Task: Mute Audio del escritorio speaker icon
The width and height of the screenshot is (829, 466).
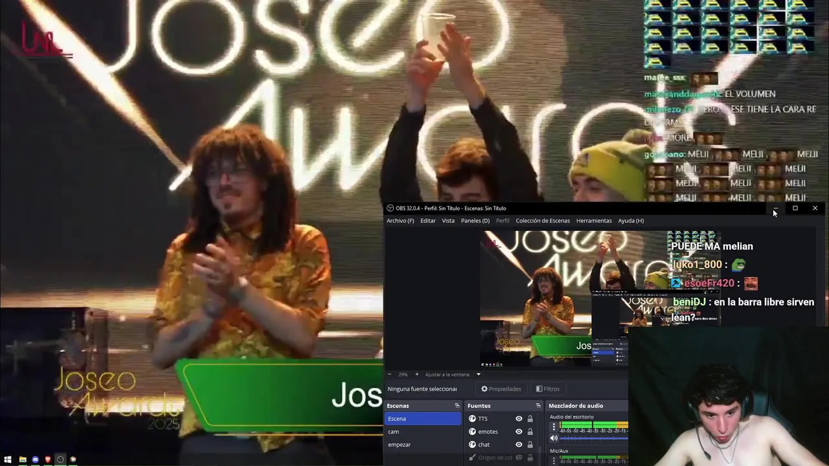Action: pos(554,438)
